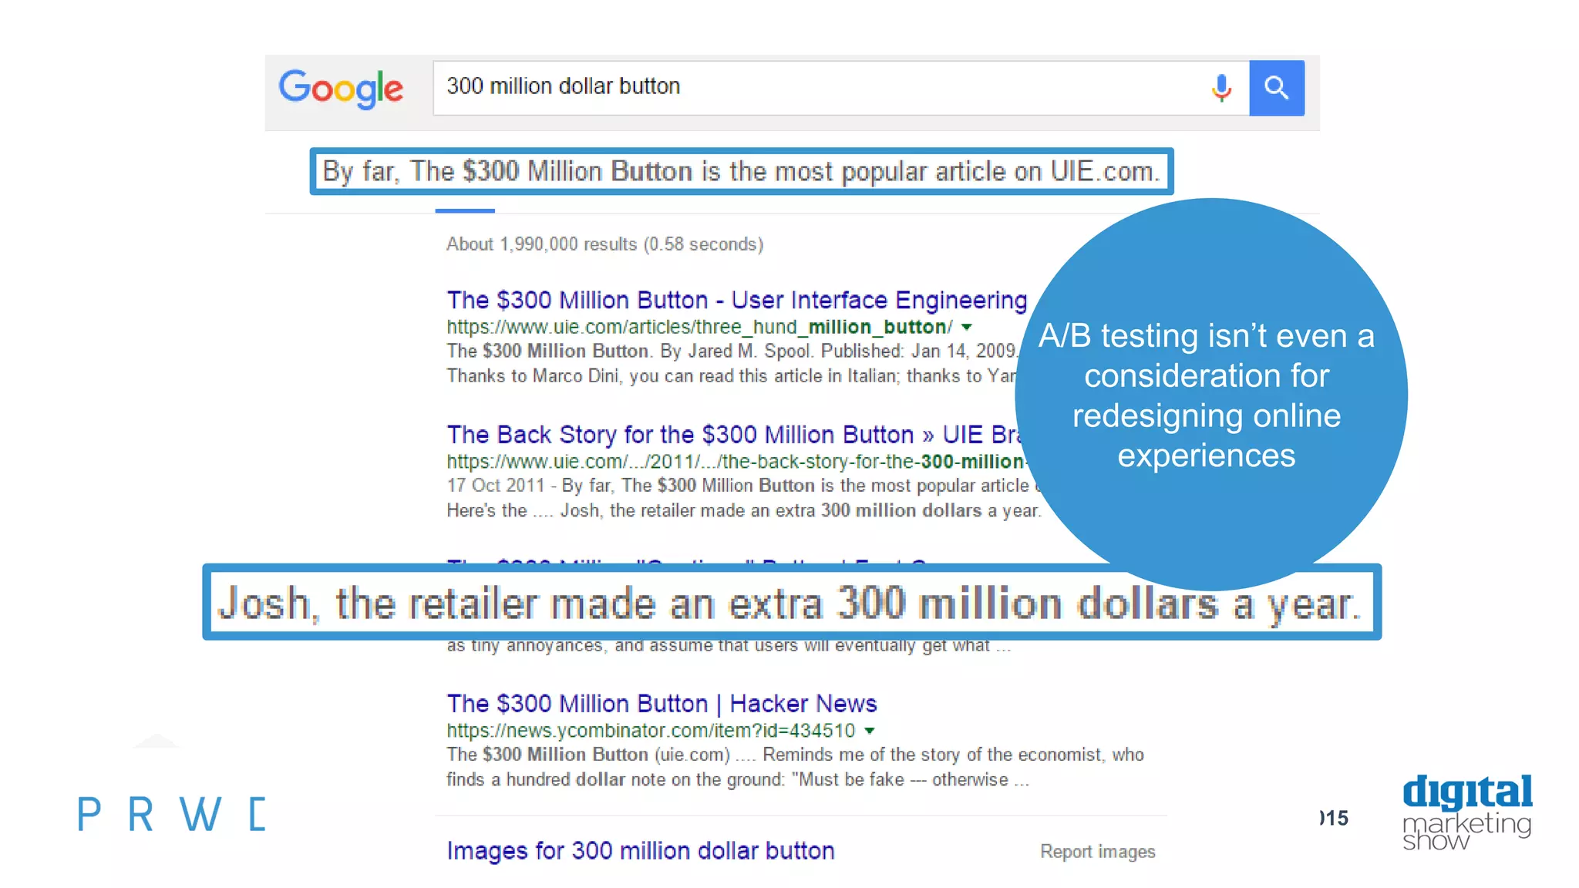Click the search box with '300 million dollar button'

coord(840,88)
